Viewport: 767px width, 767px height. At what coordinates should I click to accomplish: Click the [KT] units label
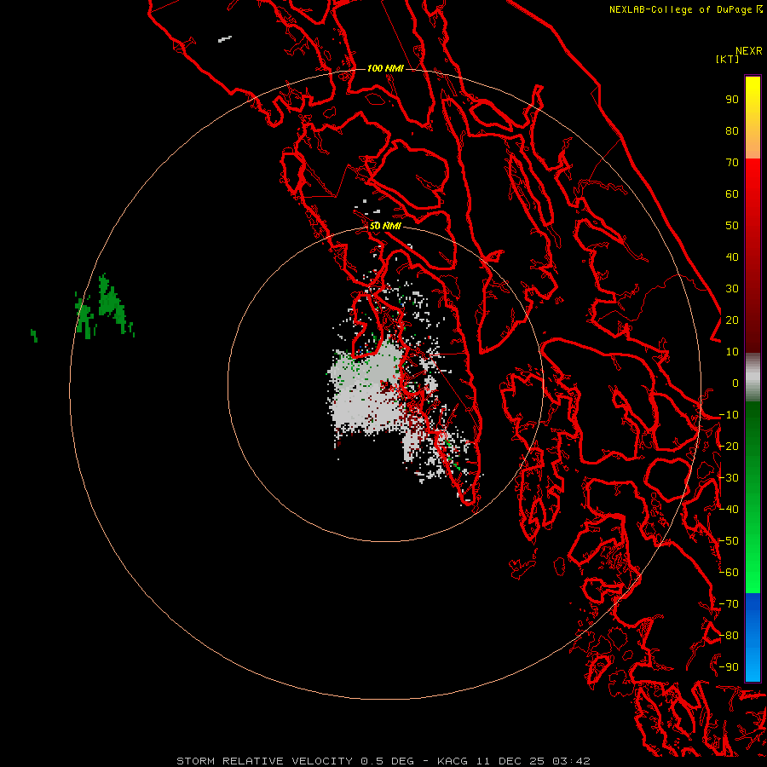click(x=727, y=59)
